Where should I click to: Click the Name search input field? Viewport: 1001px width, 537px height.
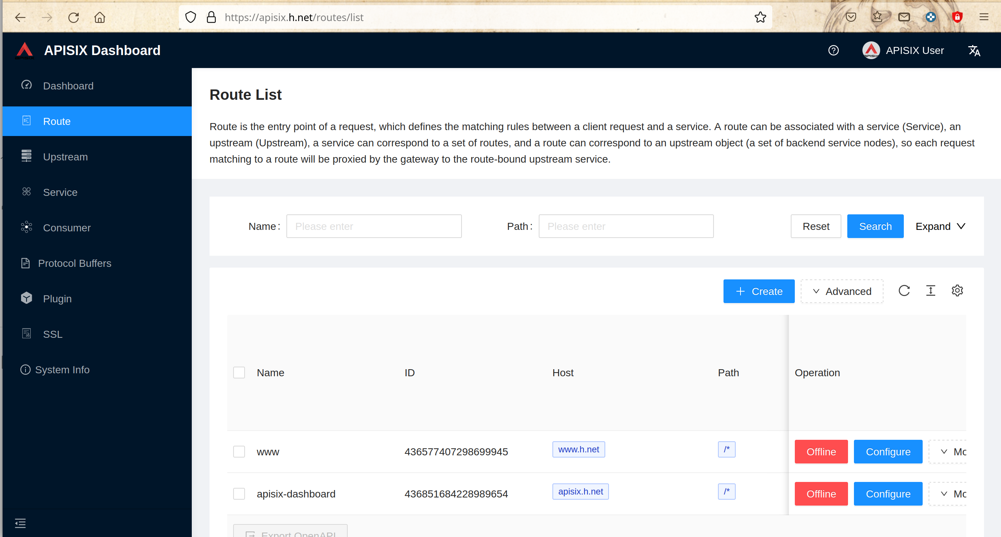374,226
